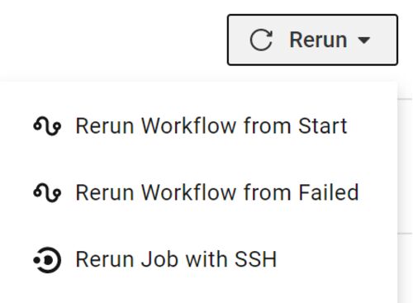The height and width of the screenshot is (303, 413).
Task: Click the target-dot glyph left of 'Job with SSH'
Action: [x=47, y=260]
